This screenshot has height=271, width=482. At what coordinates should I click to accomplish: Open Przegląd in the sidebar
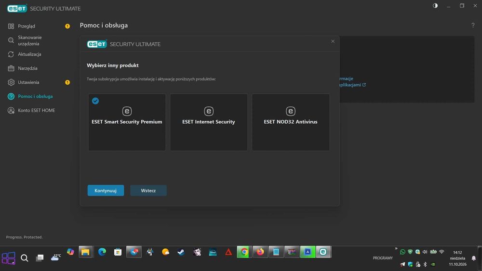pos(27,26)
